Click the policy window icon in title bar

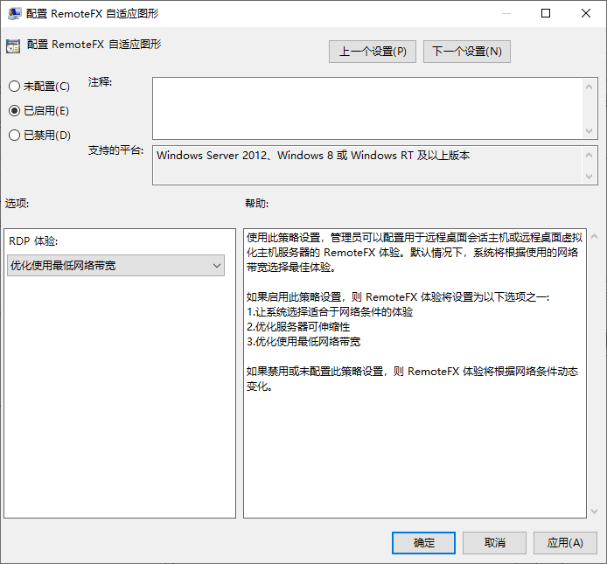(x=12, y=14)
